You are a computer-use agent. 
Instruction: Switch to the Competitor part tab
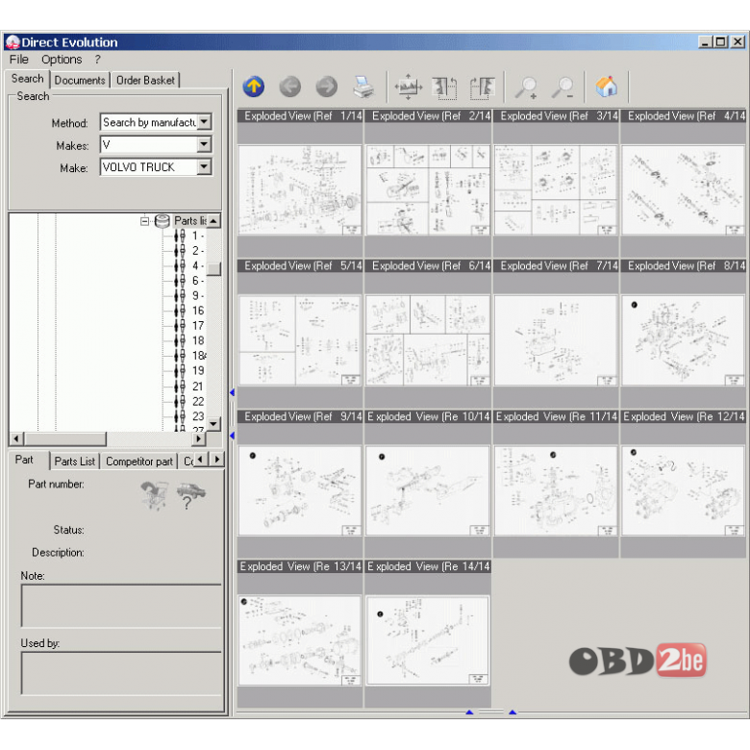[x=139, y=462]
